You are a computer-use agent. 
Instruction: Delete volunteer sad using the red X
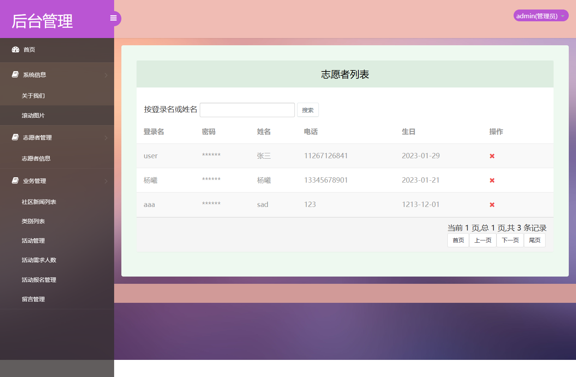tap(492, 205)
